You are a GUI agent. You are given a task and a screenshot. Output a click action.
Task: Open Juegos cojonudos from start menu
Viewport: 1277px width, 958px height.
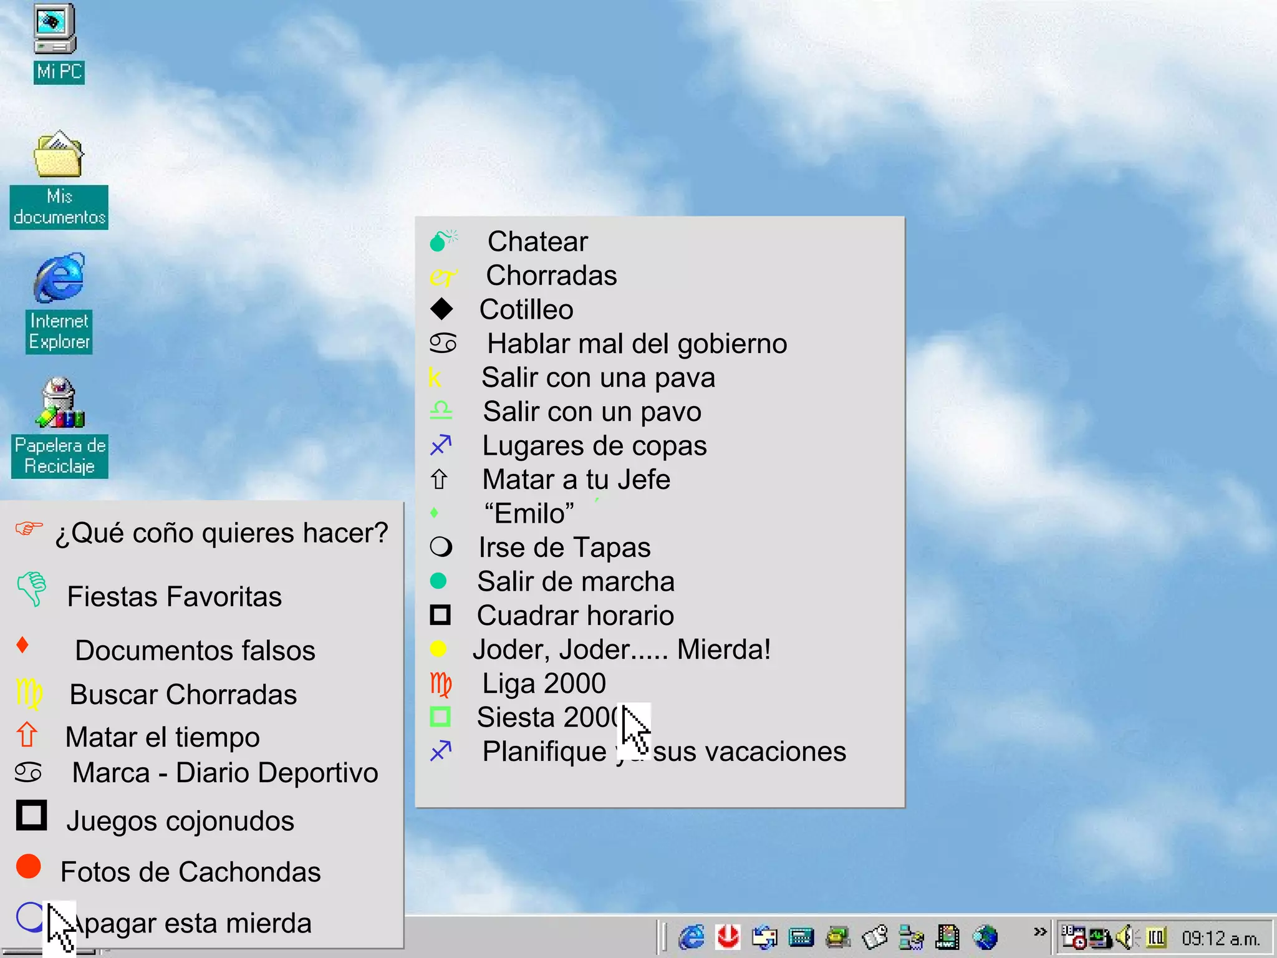pyautogui.click(x=180, y=821)
